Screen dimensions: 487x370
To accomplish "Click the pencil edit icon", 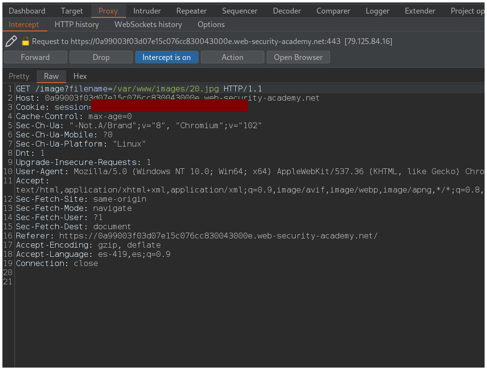I will point(11,42).
